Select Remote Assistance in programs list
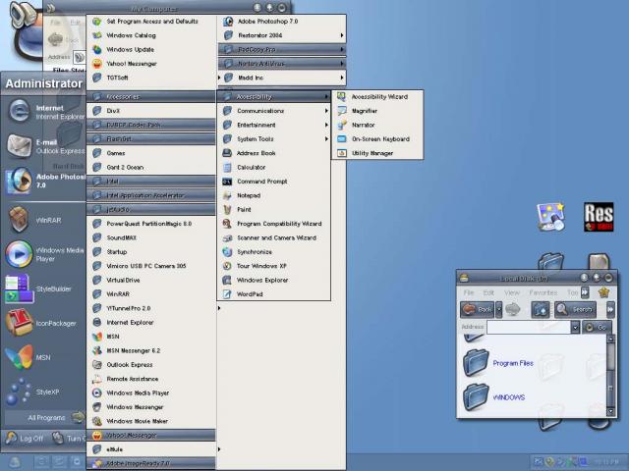This screenshot has height=471, width=629. pos(151,379)
